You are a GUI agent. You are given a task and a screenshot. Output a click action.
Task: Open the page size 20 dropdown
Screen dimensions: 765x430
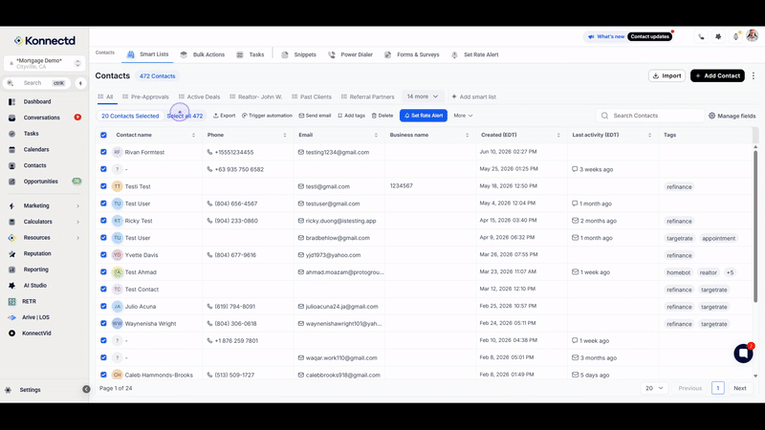(x=654, y=388)
